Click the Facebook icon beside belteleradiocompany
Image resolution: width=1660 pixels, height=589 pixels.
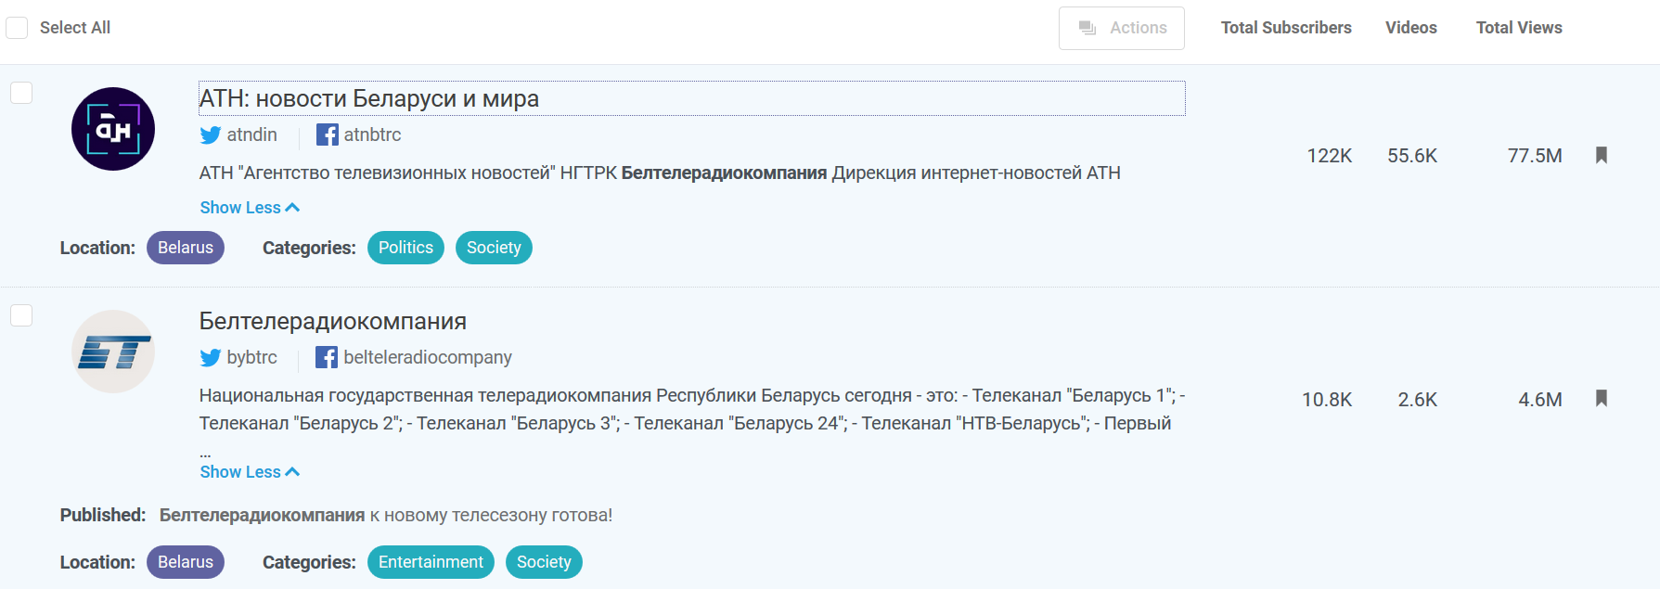pyautogui.click(x=327, y=358)
